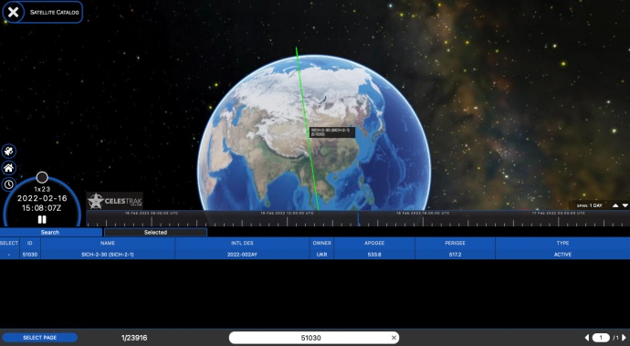Decrease the timeline span with down arrow
Screen dimensions: 630x346
pos(625,205)
